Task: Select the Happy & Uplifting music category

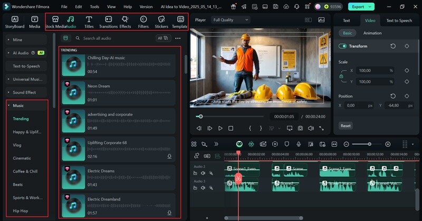Action: [27, 132]
